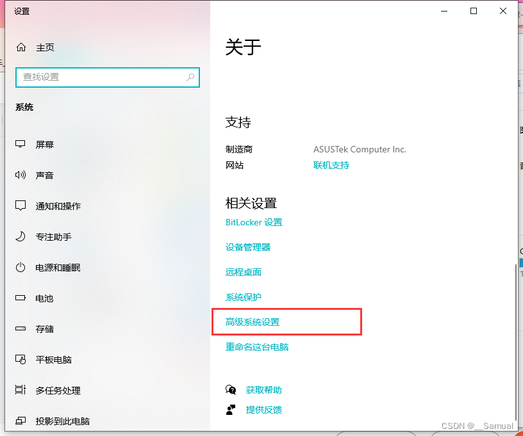The height and width of the screenshot is (436, 523).
Task: Click the 系统 sidebar section label
Action: coord(24,108)
